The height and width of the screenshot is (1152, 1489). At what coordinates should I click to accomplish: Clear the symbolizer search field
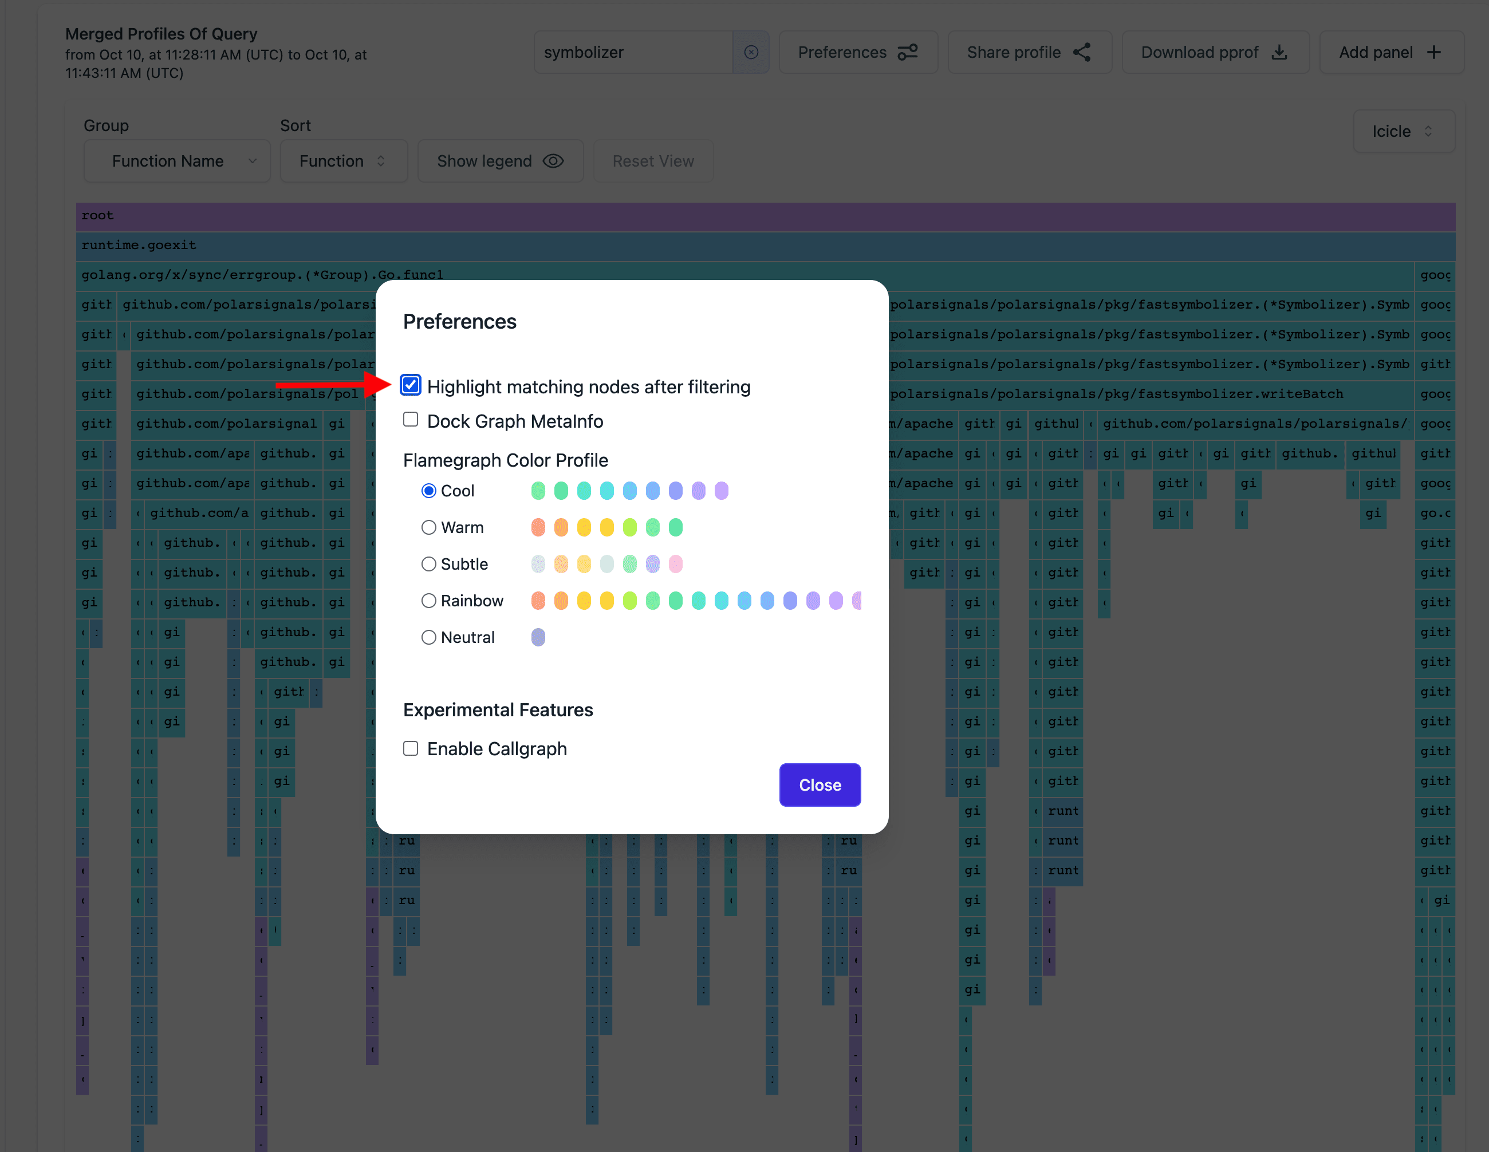(x=751, y=53)
